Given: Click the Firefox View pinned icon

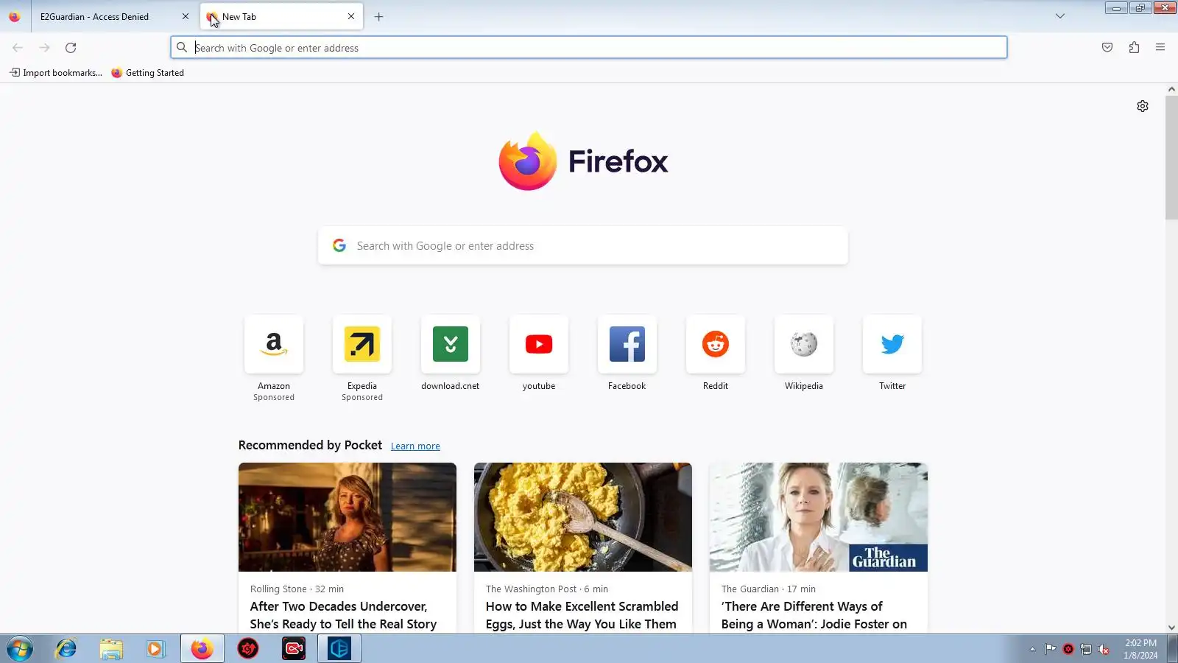Looking at the screenshot, I should tap(15, 16).
